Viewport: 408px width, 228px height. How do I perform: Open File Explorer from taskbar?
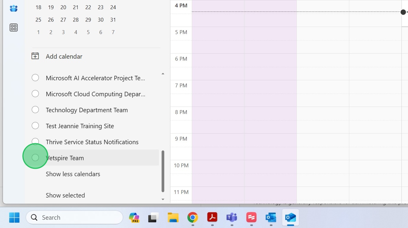173,217
